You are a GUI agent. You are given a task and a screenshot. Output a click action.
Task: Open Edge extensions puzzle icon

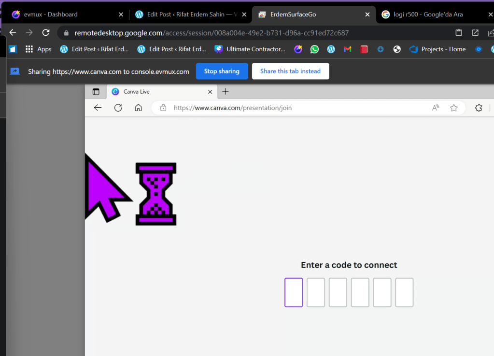(x=479, y=108)
